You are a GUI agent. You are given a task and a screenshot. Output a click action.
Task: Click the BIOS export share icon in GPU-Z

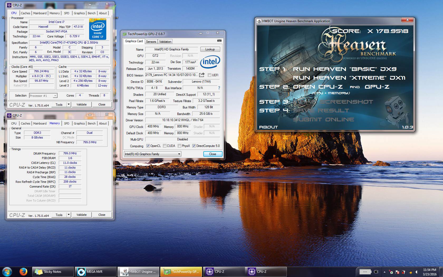tap(202, 75)
